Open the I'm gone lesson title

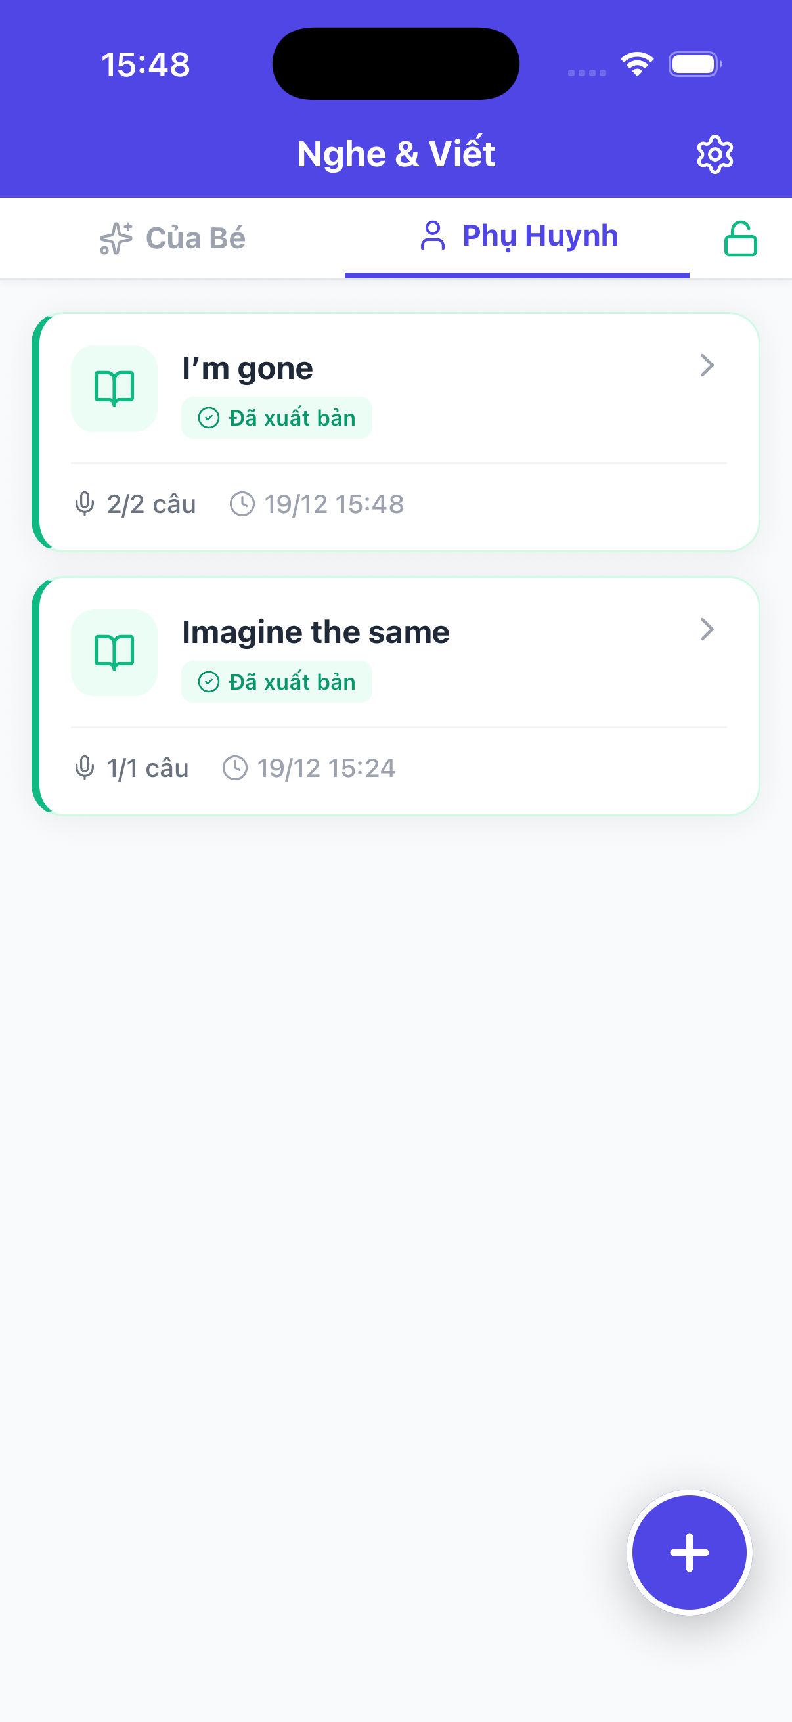(x=248, y=368)
